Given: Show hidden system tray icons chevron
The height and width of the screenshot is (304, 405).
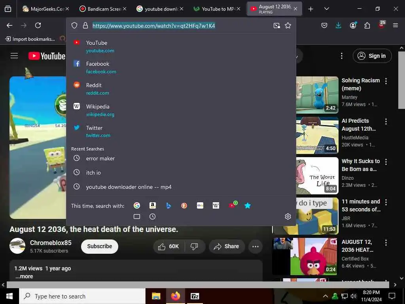Looking at the screenshot, I should pyautogui.click(x=326, y=296).
